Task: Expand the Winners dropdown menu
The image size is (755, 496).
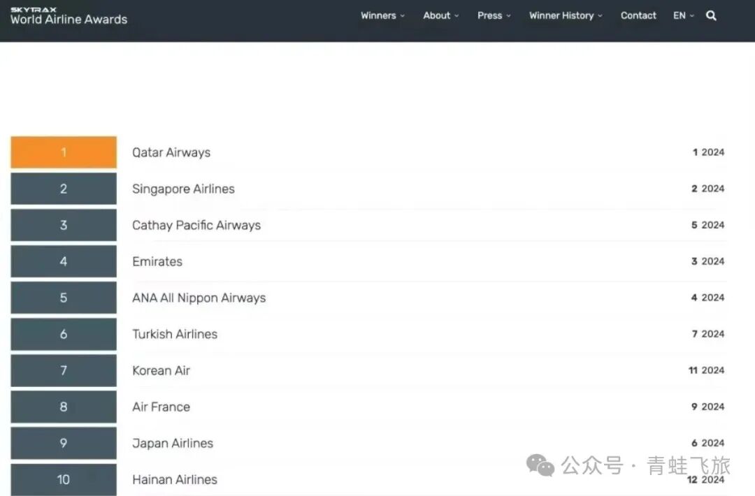Action: tap(383, 15)
